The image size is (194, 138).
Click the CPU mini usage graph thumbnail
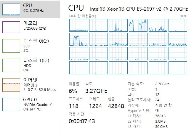11,9
